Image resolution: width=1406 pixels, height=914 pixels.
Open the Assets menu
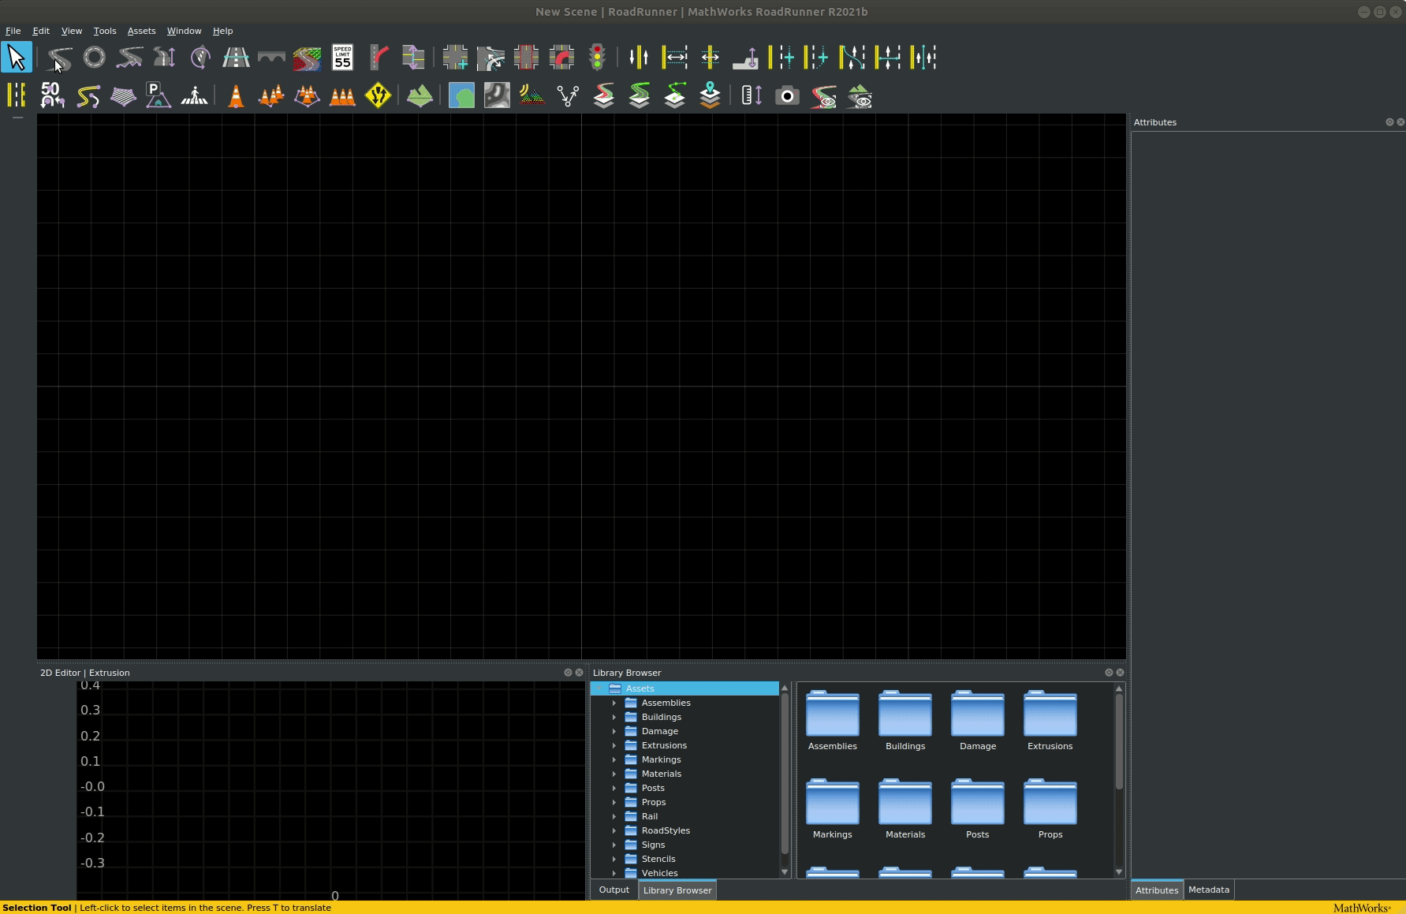[141, 31]
